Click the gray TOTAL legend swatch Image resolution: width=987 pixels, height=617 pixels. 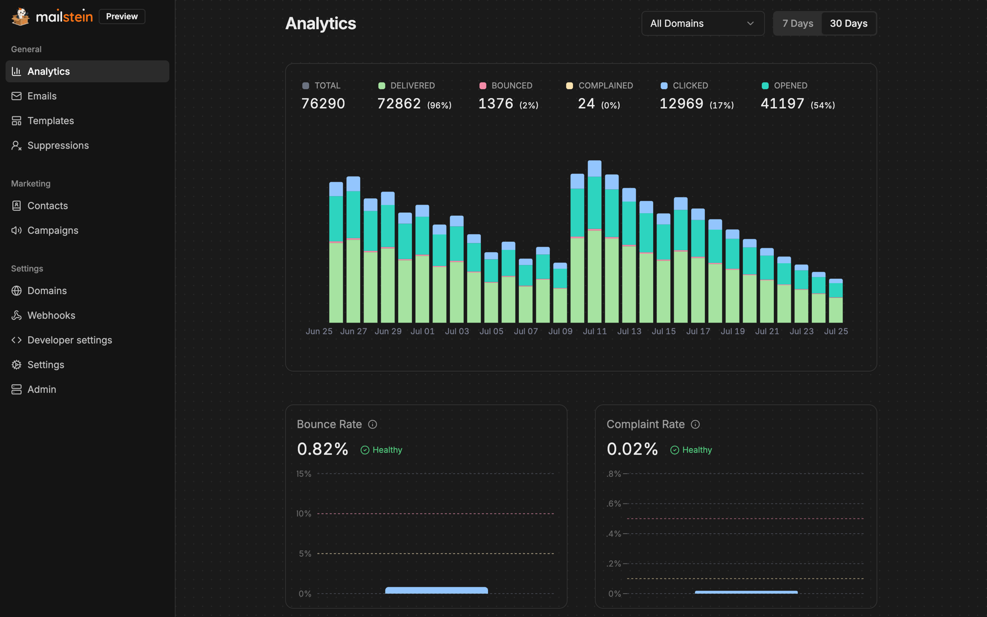click(305, 86)
